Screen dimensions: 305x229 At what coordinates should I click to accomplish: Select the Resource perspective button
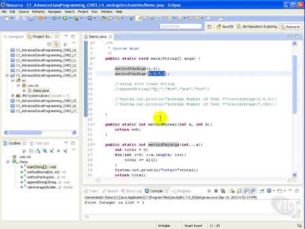pos(290,27)
